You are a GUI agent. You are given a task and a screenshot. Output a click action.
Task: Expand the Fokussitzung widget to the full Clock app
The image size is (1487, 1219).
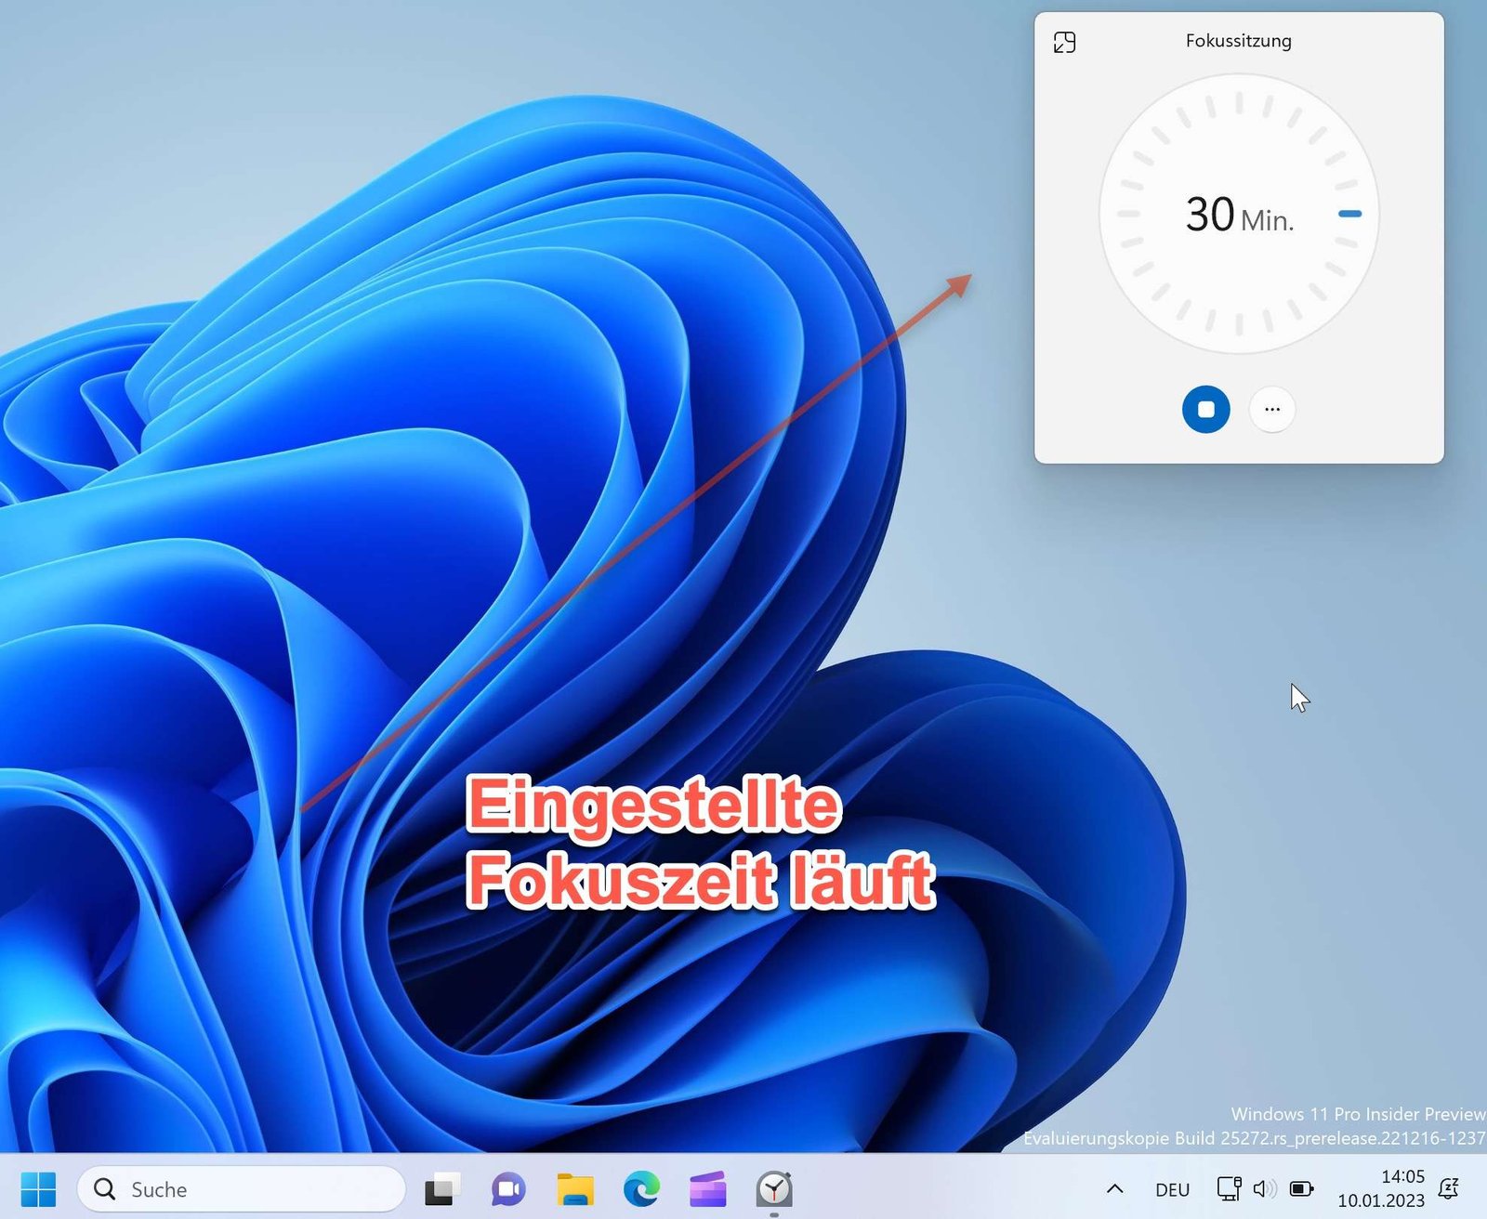pos(1065,41)
